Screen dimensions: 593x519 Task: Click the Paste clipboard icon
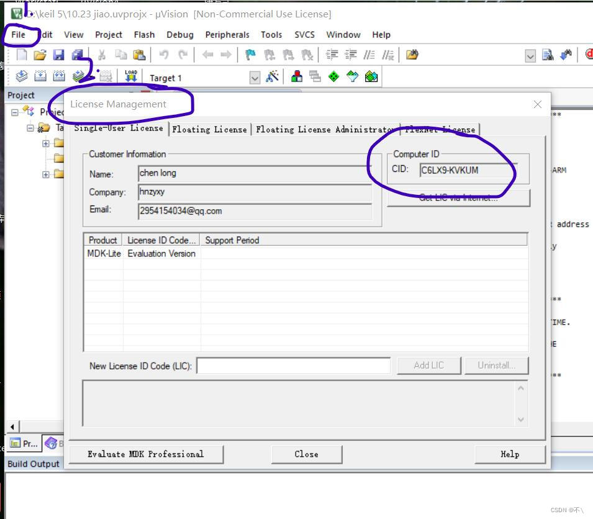point(139,55)
